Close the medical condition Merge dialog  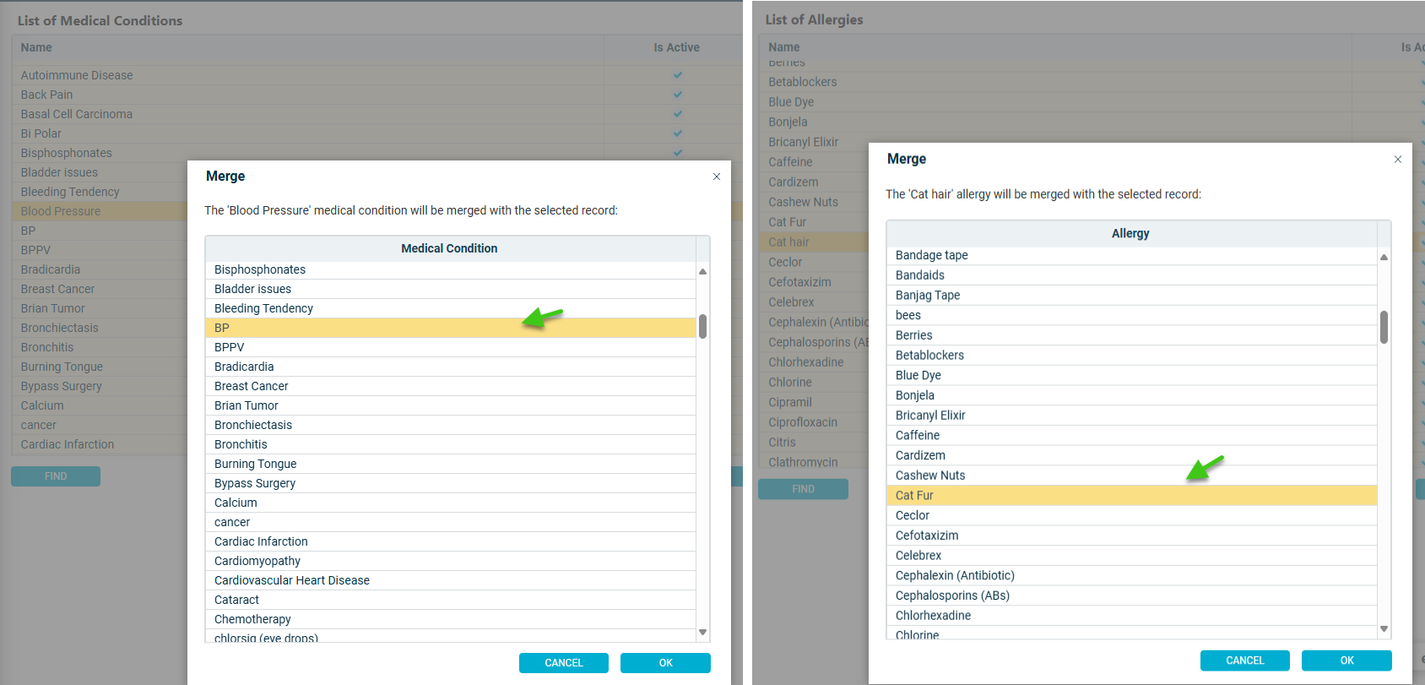point(717,177)
